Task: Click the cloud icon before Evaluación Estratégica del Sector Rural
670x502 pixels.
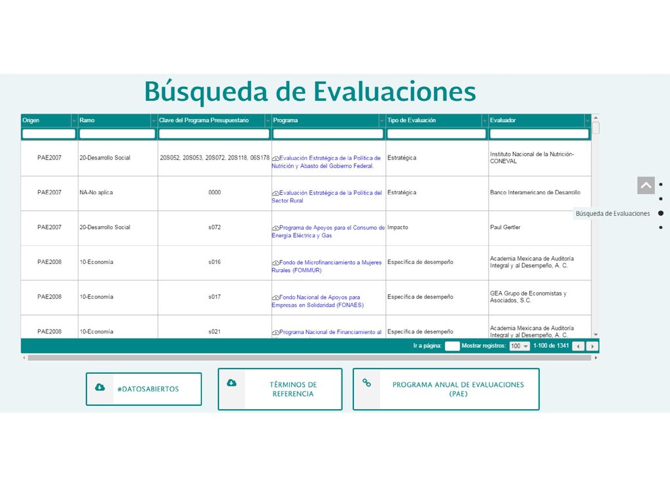Action: click(x=275, y=193)
